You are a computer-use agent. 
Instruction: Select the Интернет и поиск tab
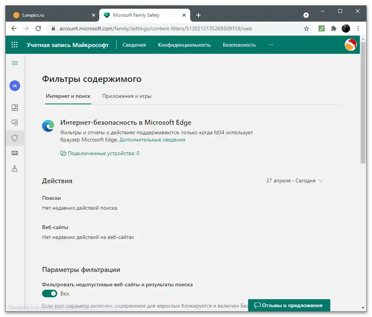pyautogui.click(x=68, y=96)
